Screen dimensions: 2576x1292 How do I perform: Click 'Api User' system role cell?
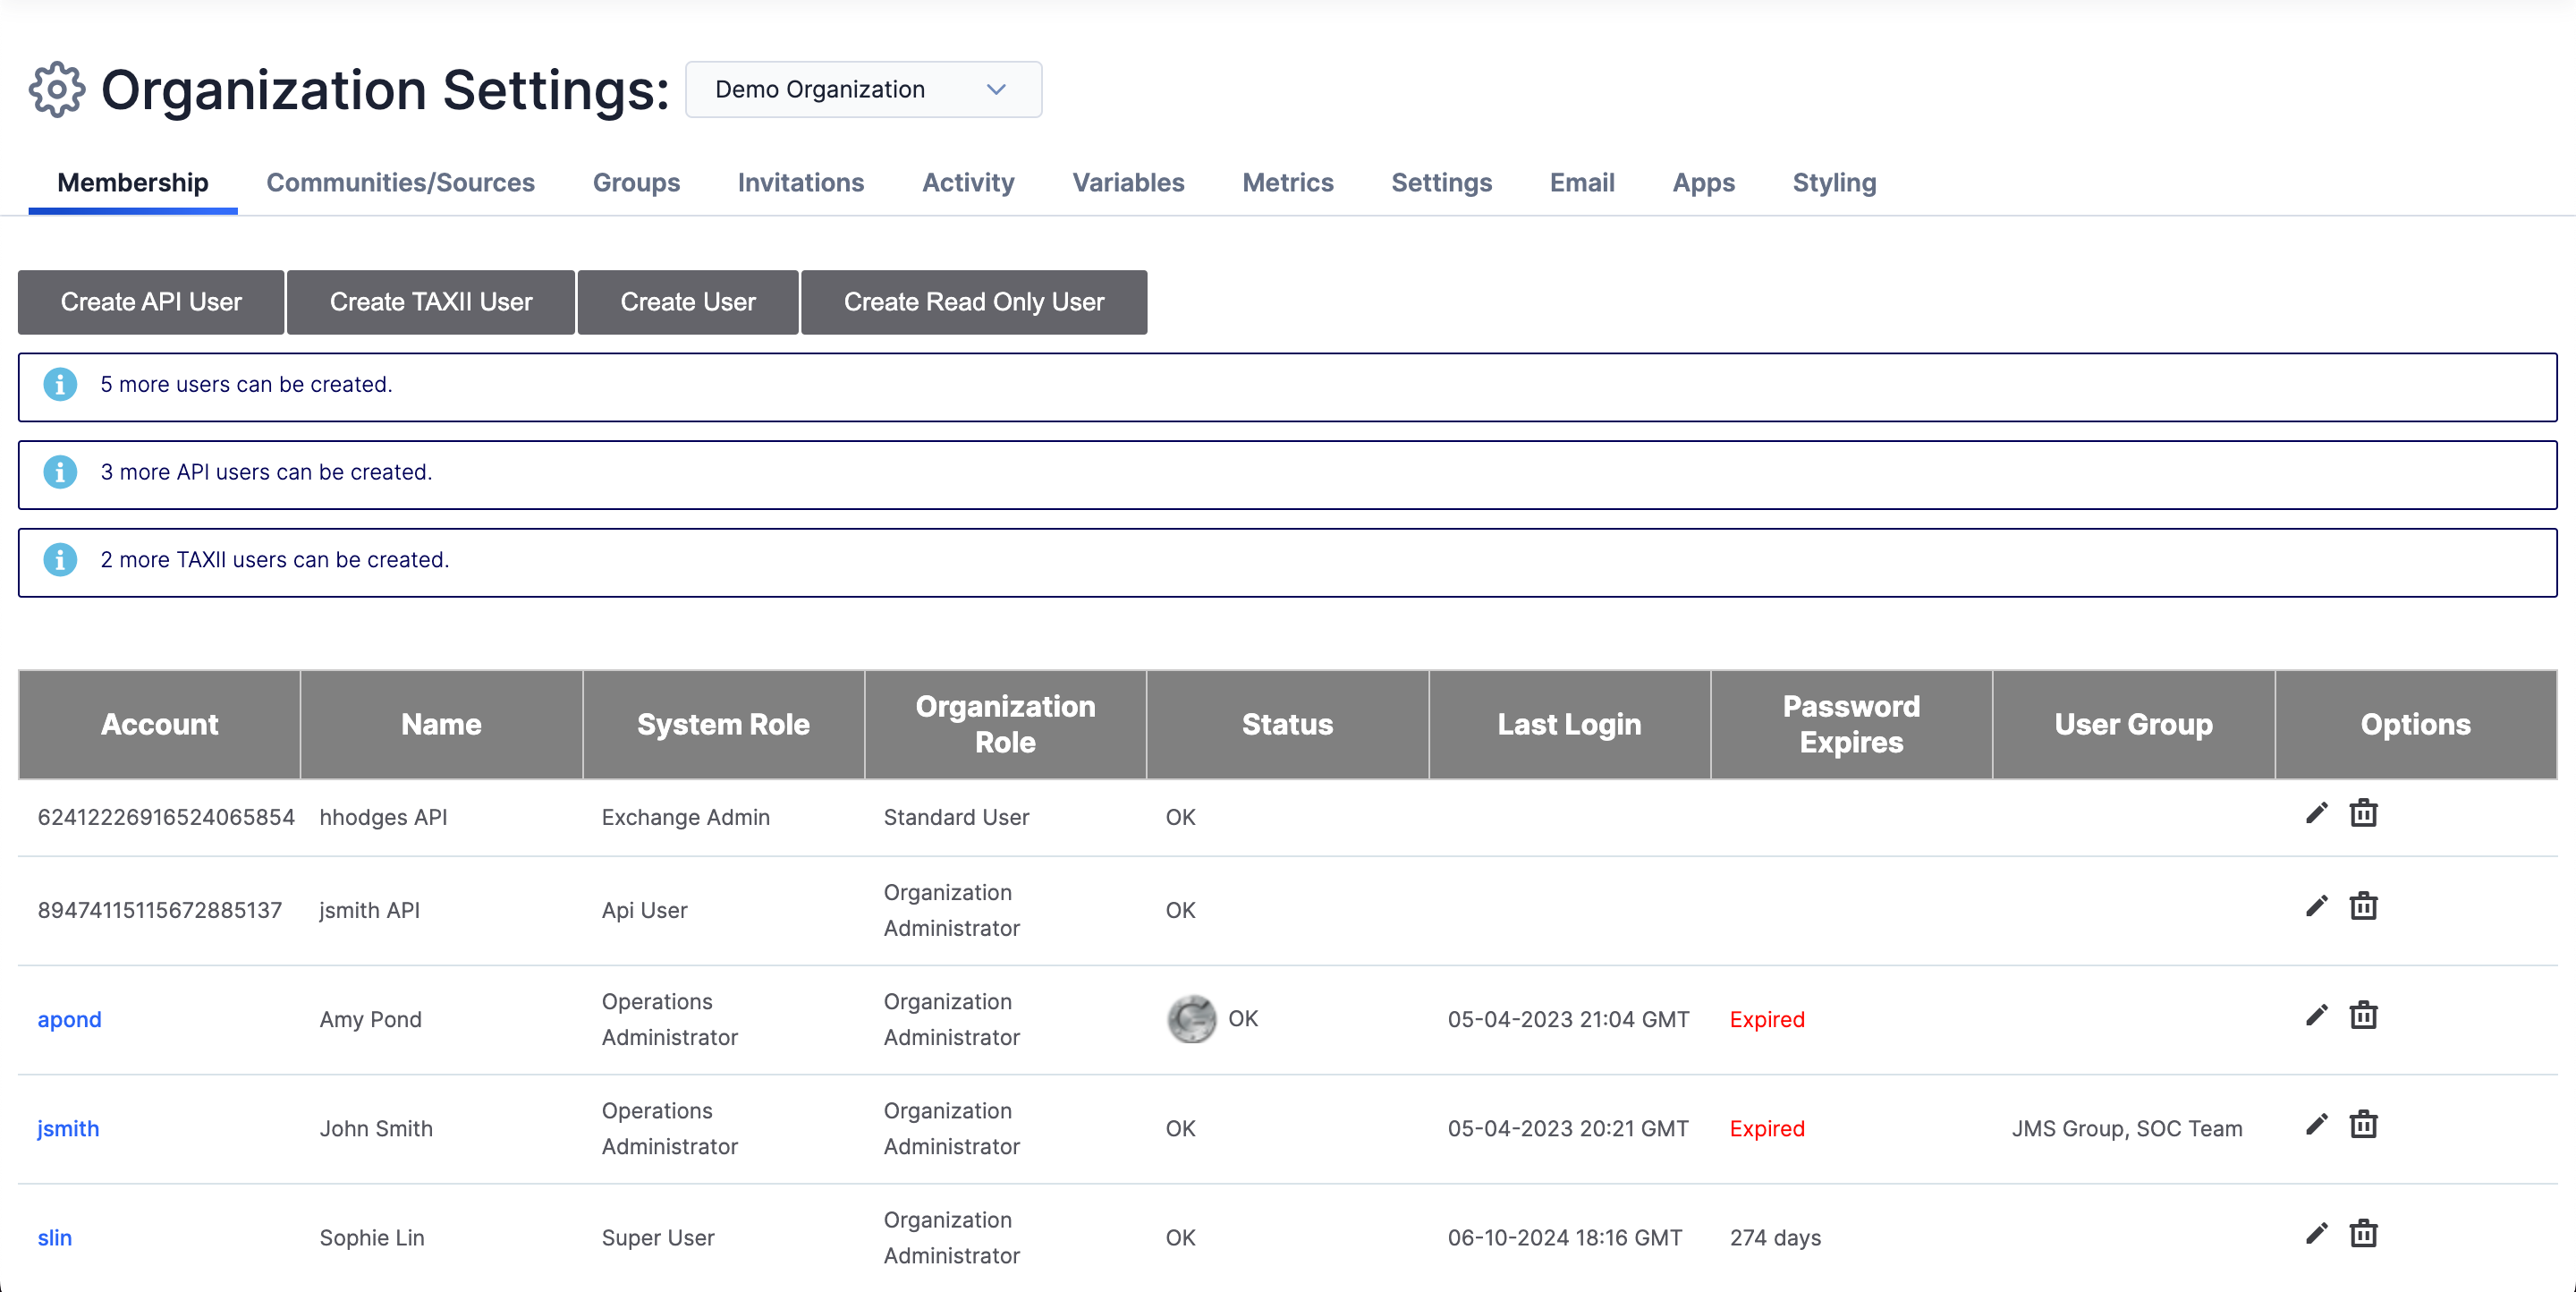click(644, 910)
